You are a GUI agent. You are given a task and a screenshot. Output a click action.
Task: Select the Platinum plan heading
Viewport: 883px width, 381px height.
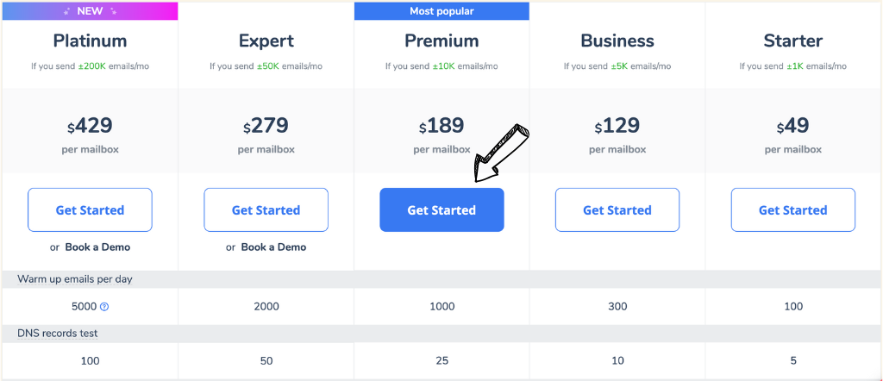pos(90,41)
